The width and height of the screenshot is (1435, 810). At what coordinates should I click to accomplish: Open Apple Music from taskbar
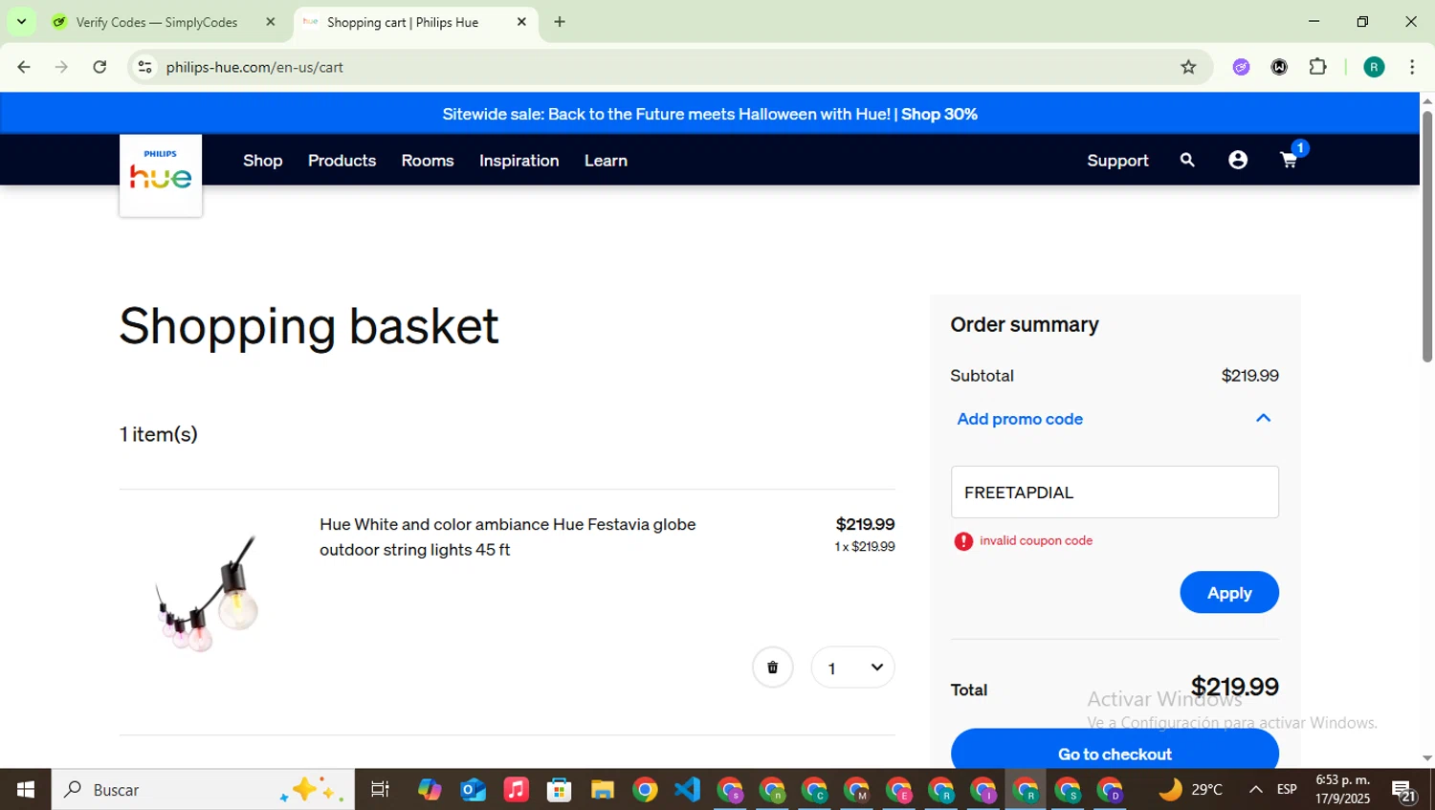(516, 790)
